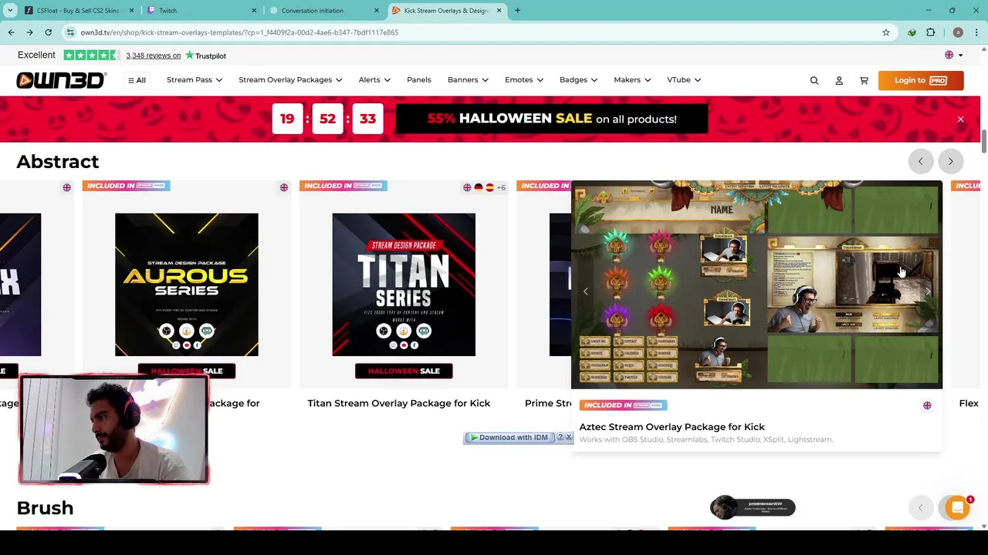The image size is (988, 555).
Task: Expand the Banners menu
Action: 468,80
